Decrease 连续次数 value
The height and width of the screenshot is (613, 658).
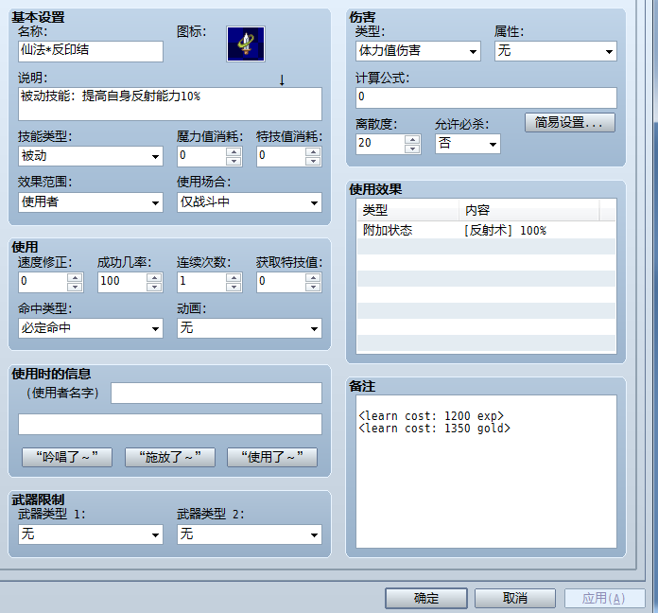tap(234, 287)
